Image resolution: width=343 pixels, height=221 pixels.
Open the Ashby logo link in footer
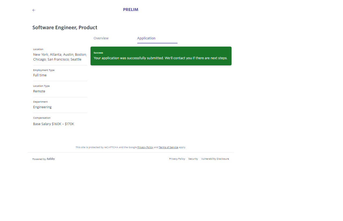click(x=51, y=159)
